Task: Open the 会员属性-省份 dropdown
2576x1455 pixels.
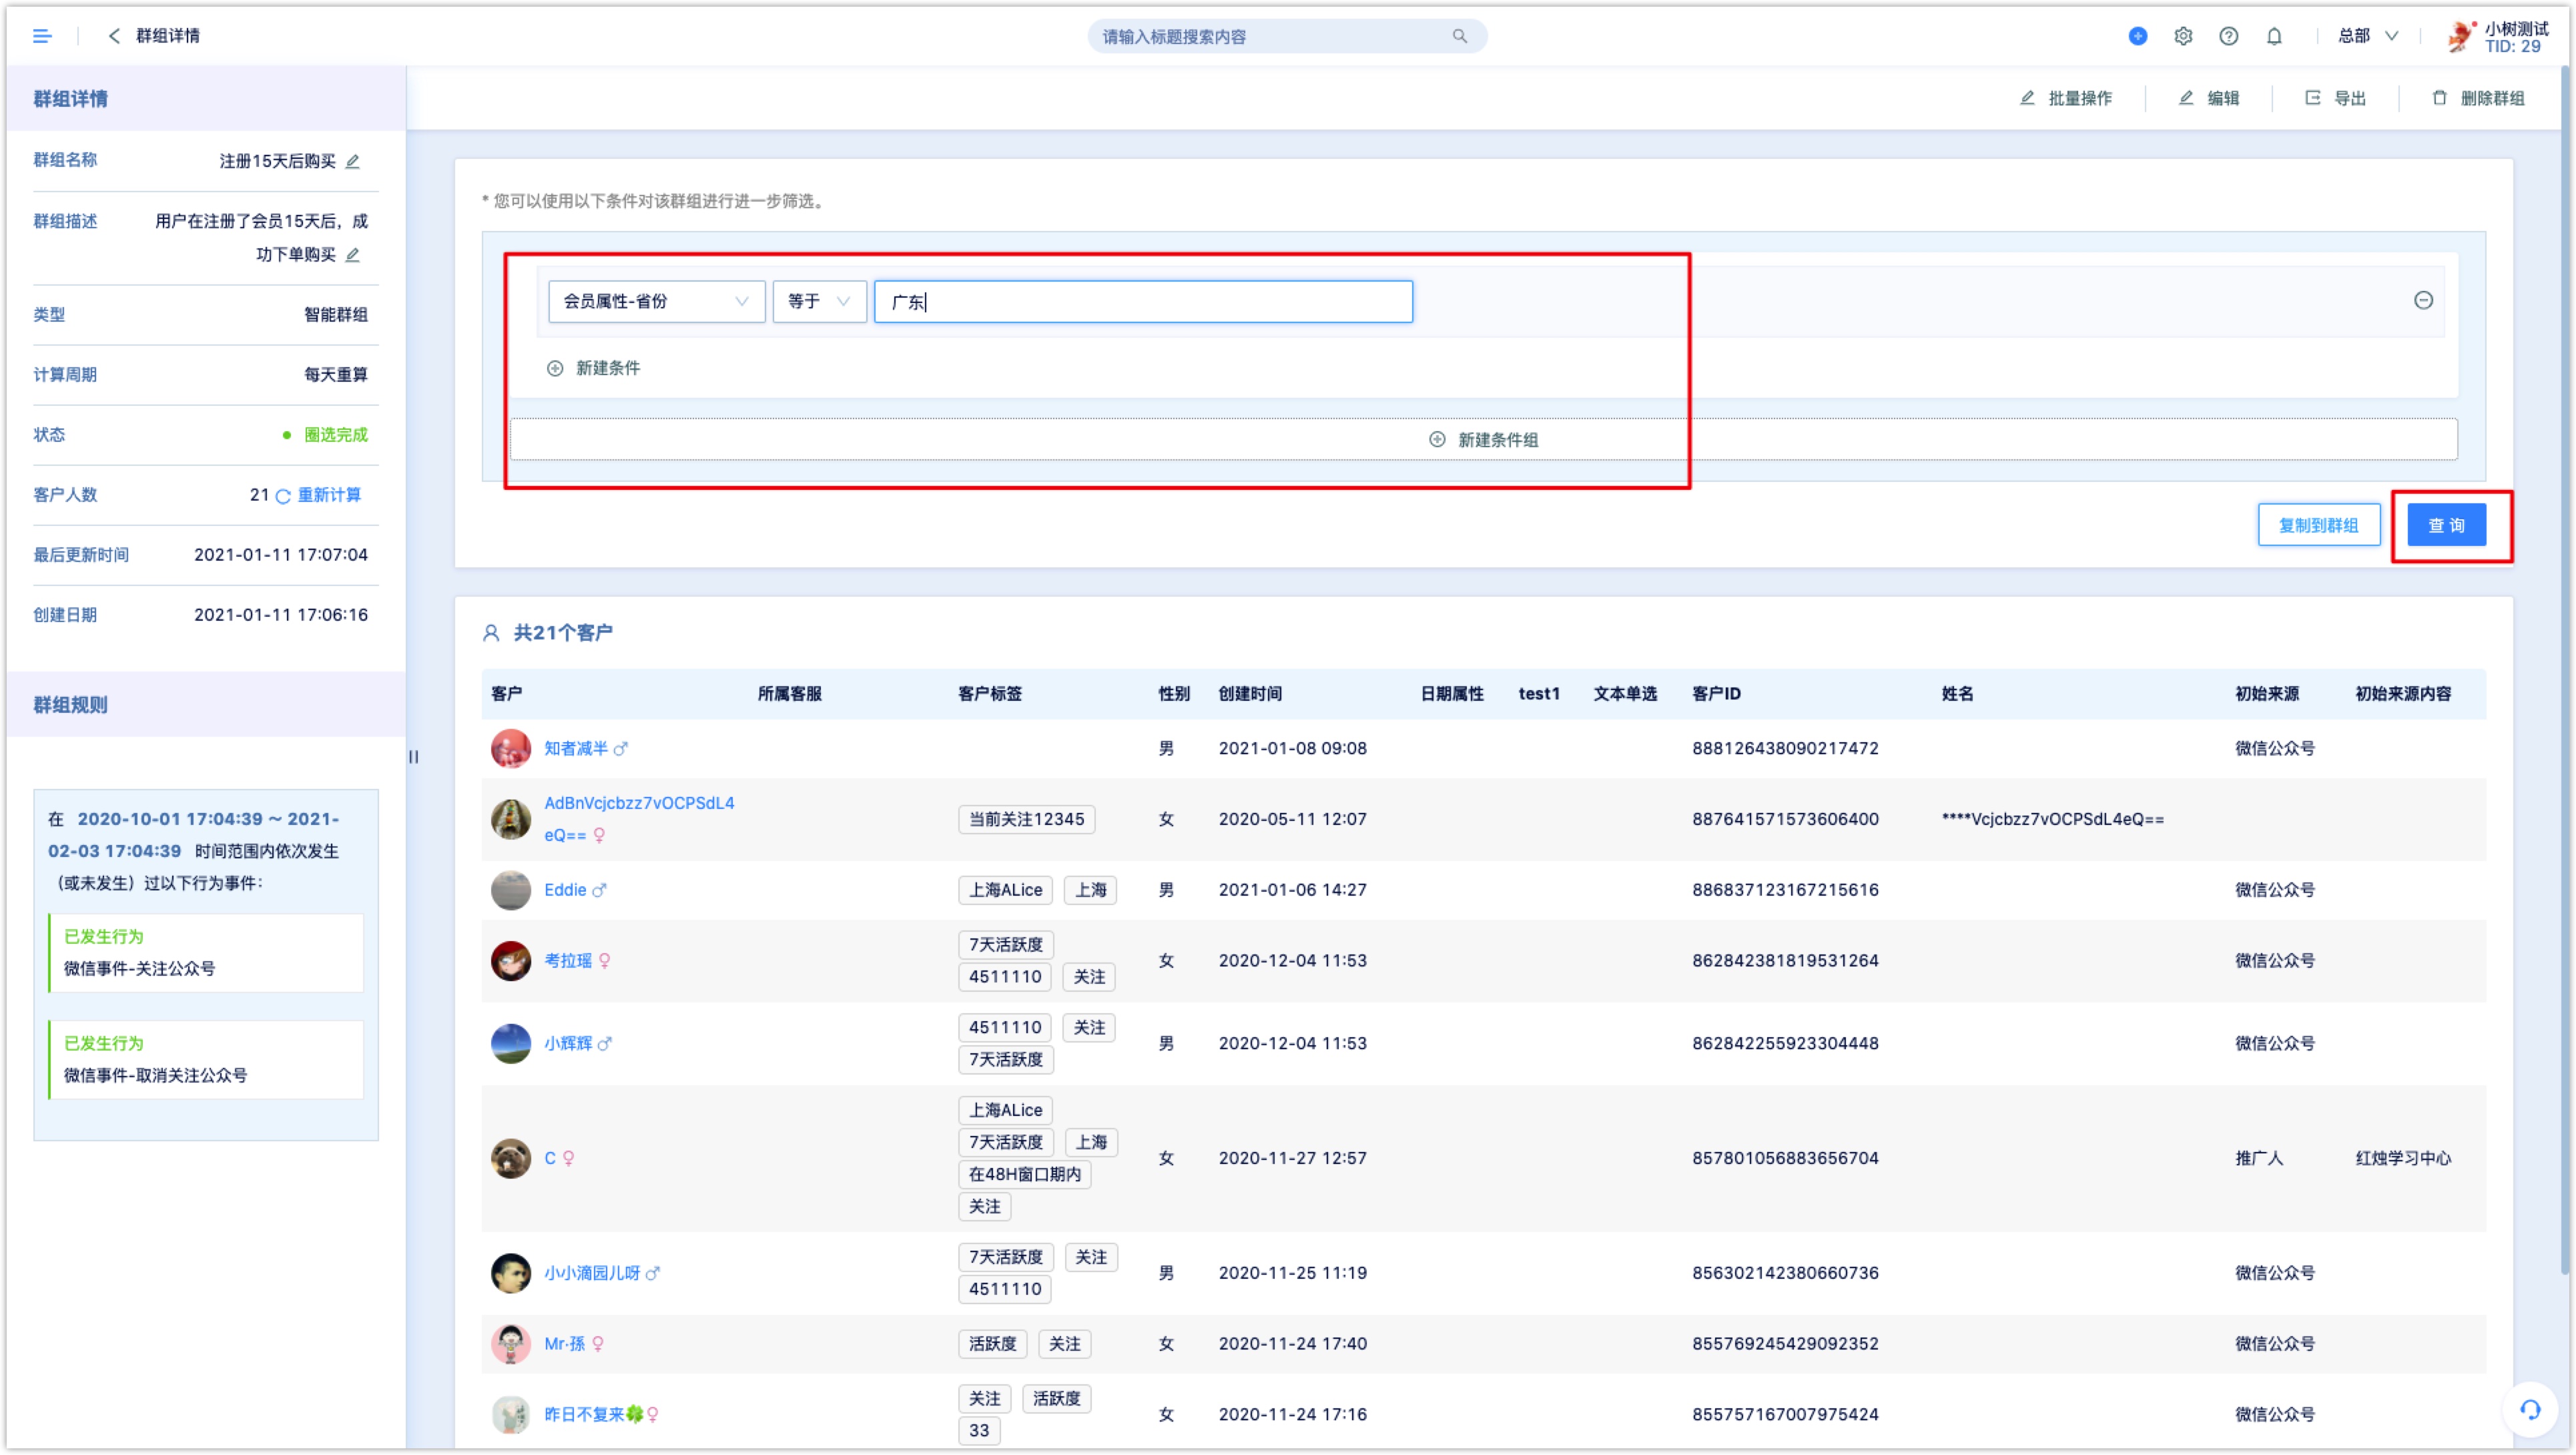Action: click(656, 301)
